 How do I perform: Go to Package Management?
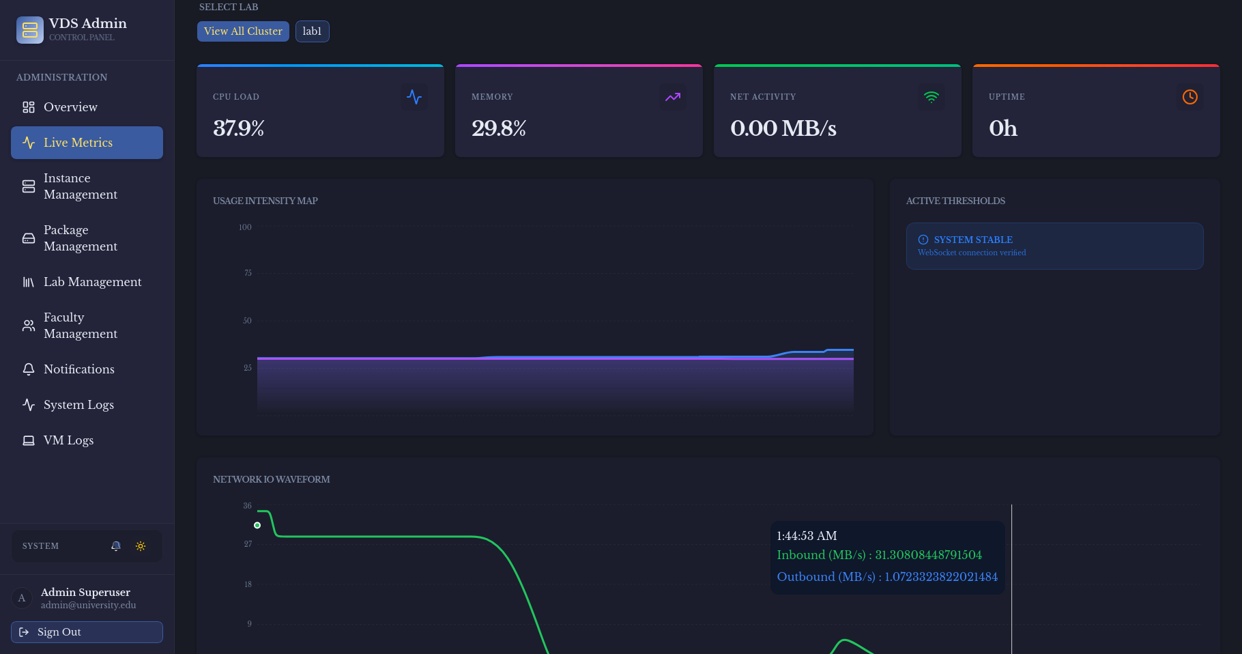[x=87, y=238]
